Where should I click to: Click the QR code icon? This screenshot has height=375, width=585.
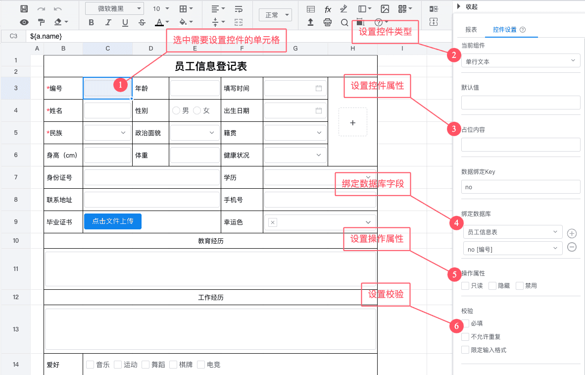pos(402,9)
